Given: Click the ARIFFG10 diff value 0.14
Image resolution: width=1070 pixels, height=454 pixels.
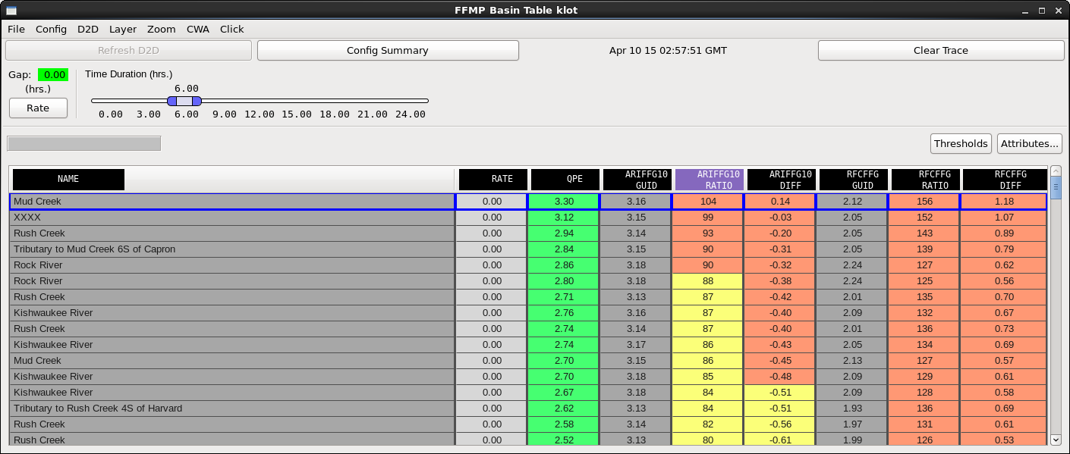Looking at the screenshot, I should click(780, 202).
